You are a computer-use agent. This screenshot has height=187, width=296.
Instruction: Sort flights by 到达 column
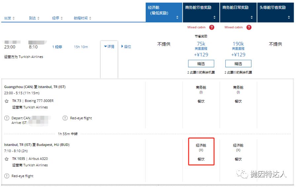tap(34, 18)
